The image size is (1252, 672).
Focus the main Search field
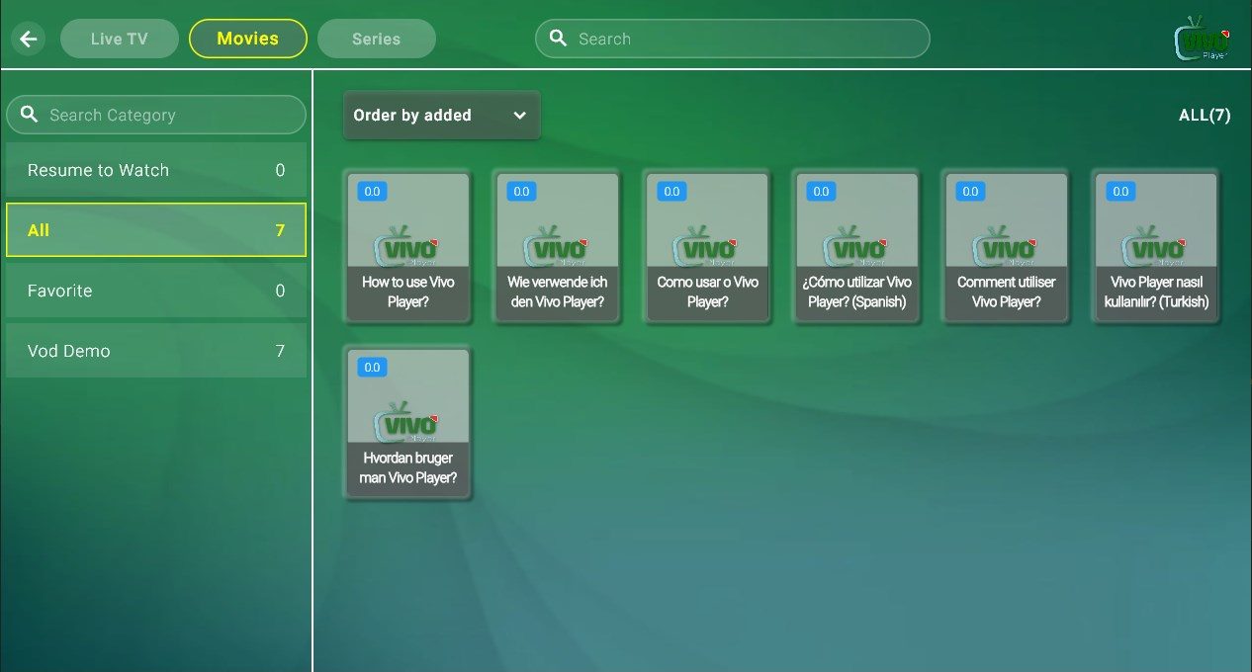(733, 39)
